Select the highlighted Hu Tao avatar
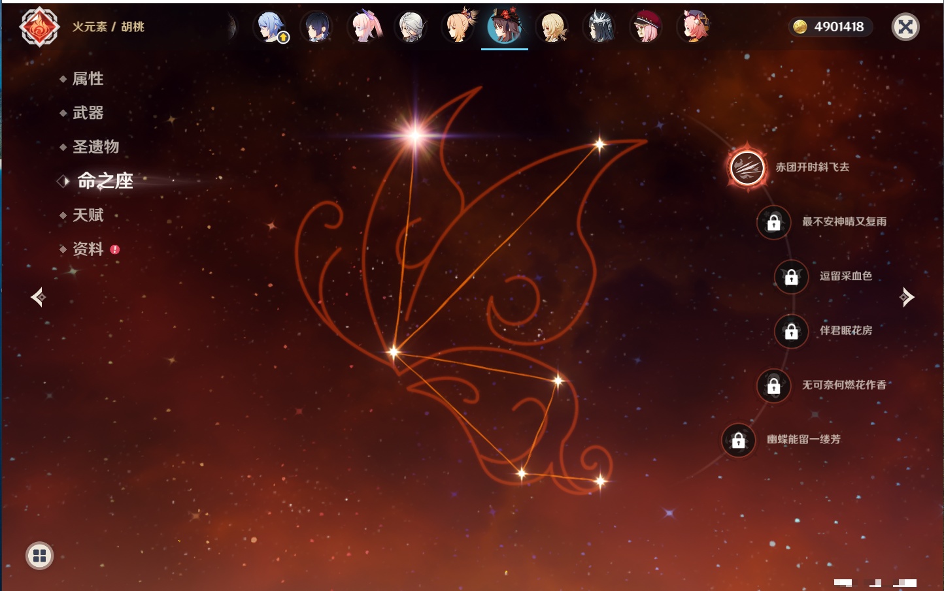This screenshot has width=944, height=591. (x=505, y=27)
